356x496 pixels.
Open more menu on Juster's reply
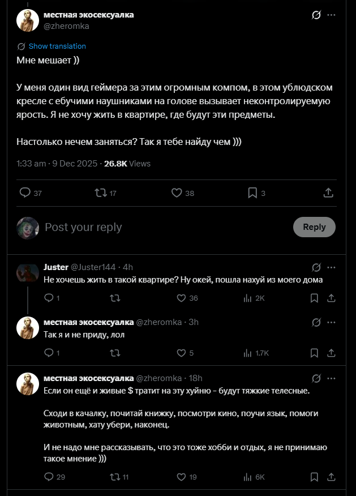(332, 267)
